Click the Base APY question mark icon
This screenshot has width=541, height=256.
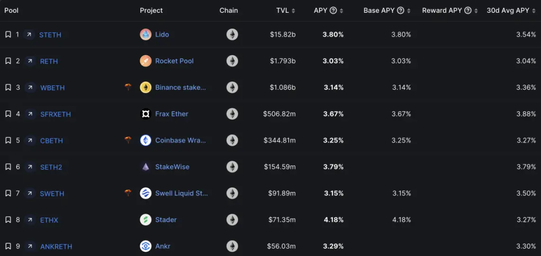pyautogui.click(x=400, y=10)
